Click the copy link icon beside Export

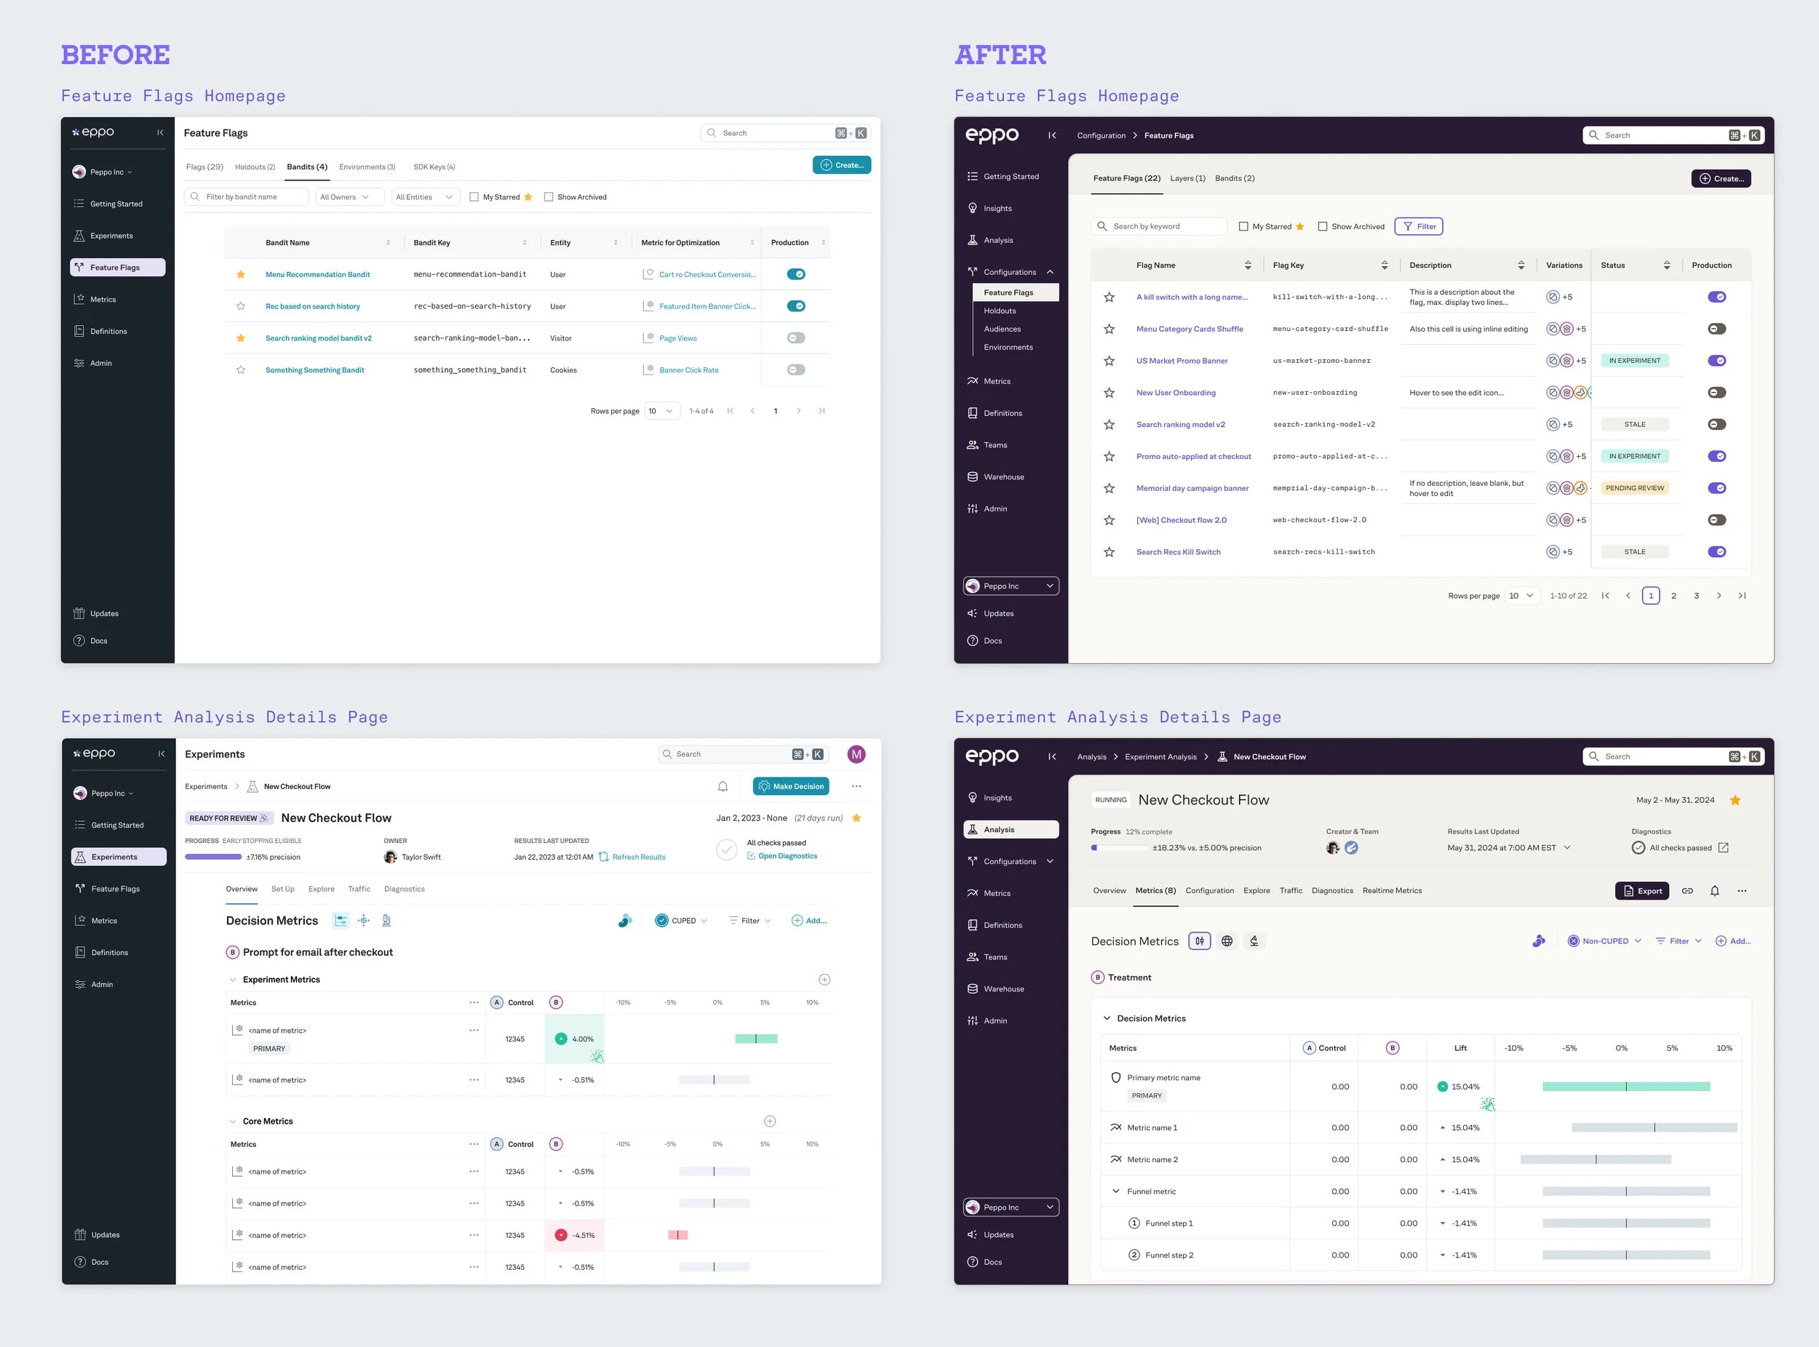[x=1687, y=891]
